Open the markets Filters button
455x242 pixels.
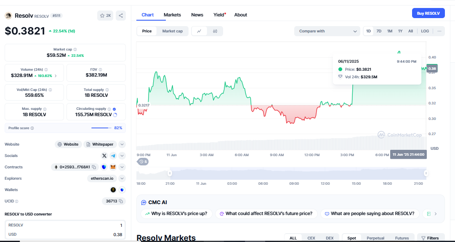(431, 238)
